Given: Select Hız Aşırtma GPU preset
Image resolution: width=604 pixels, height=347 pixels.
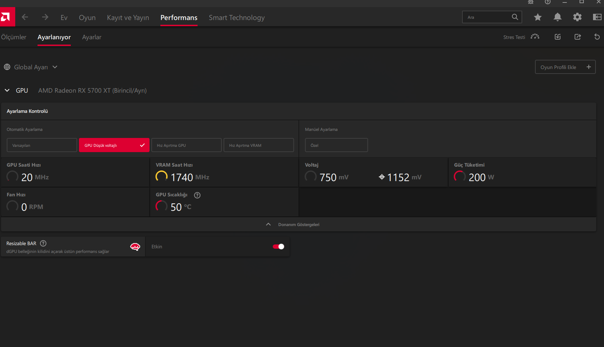Looking at the screenshot, I should click(186, 145).
